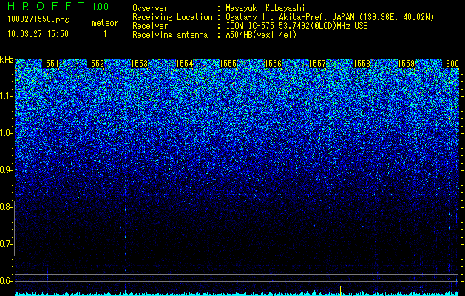Click the 1558 time marker
Image resolution: width=465 pixels, height=296 pixels.
coord(362,64)
